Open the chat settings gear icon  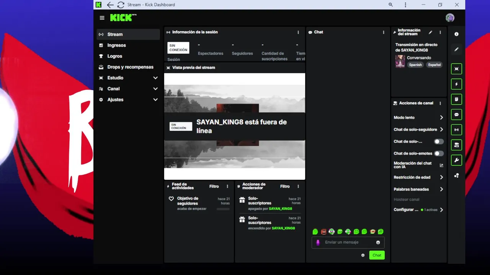(363, 255)
